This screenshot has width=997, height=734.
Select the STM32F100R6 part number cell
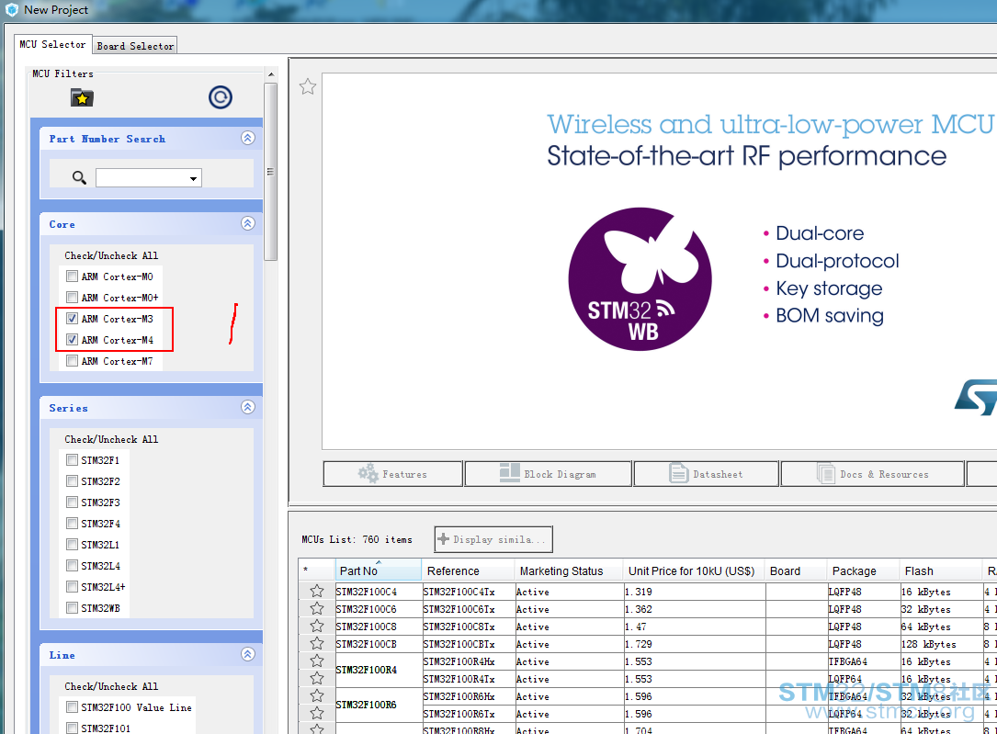(379, 705)
